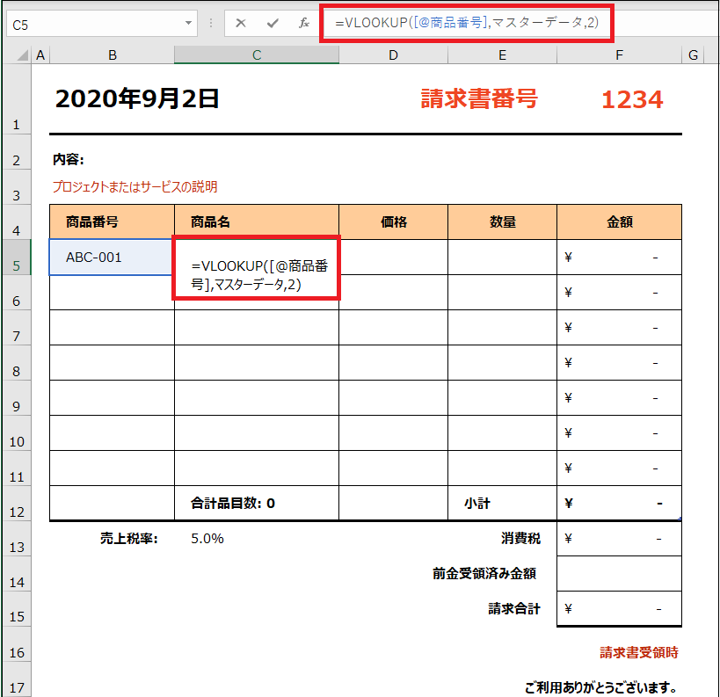Screen dimensions: 720x697
Task: Select row 12 header
Action: coord(16,510)
